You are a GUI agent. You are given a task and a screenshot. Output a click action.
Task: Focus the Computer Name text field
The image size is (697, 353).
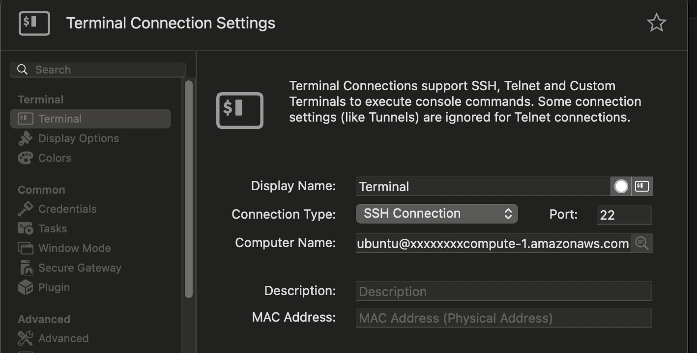pyautogui.click(x=493, y=243)
